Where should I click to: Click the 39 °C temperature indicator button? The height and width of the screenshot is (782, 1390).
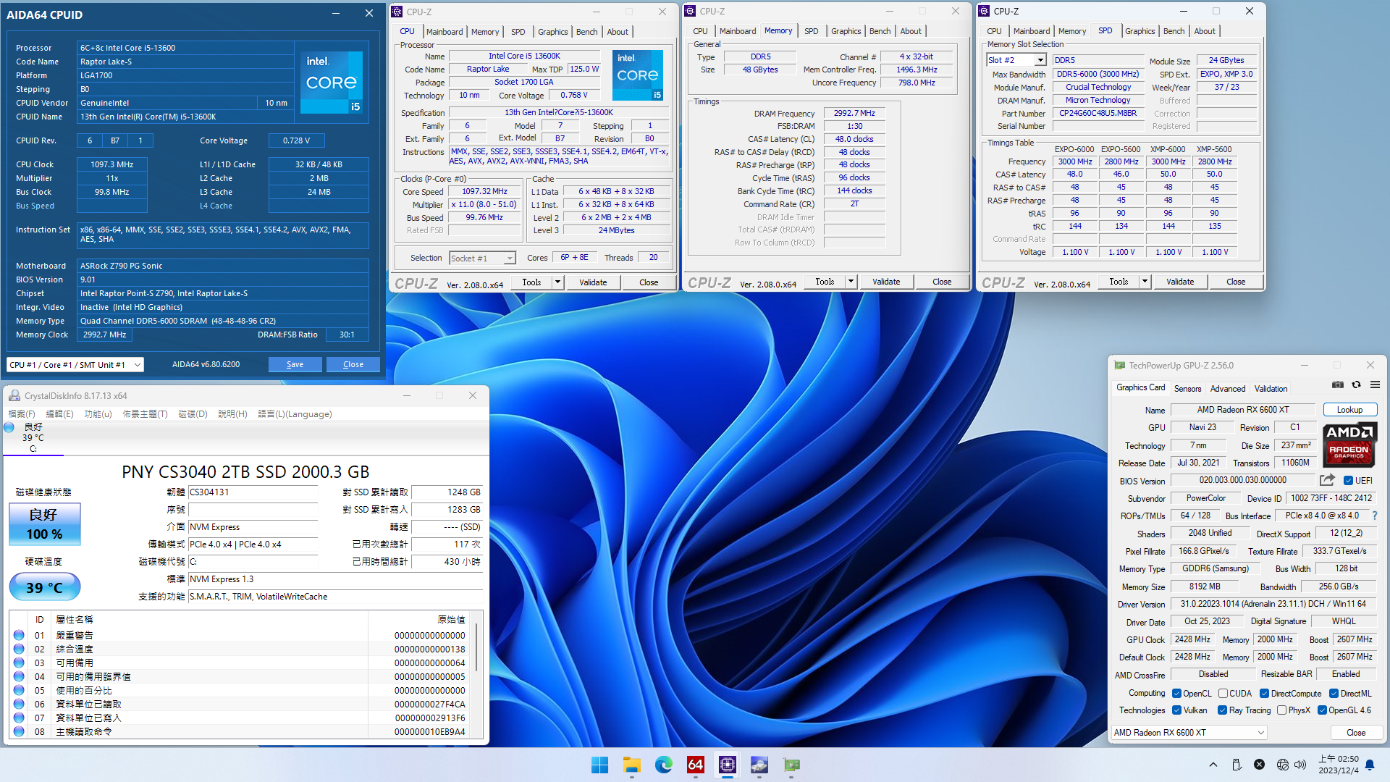tap(44, 587)
